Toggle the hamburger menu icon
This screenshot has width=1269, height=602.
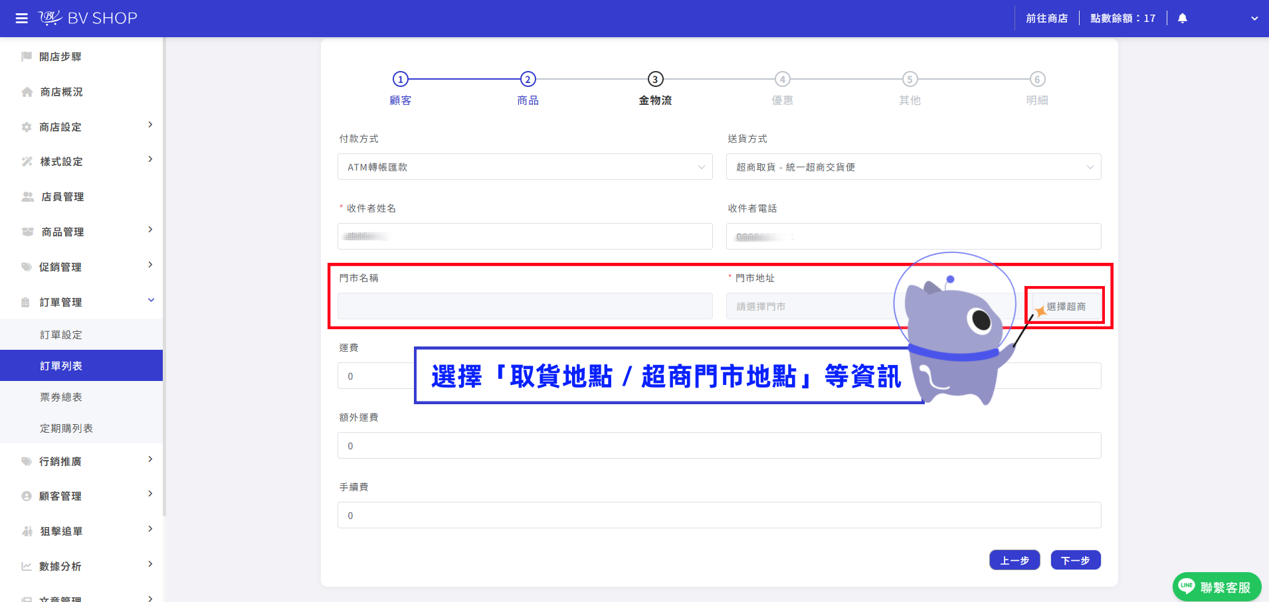pos(22,18)
